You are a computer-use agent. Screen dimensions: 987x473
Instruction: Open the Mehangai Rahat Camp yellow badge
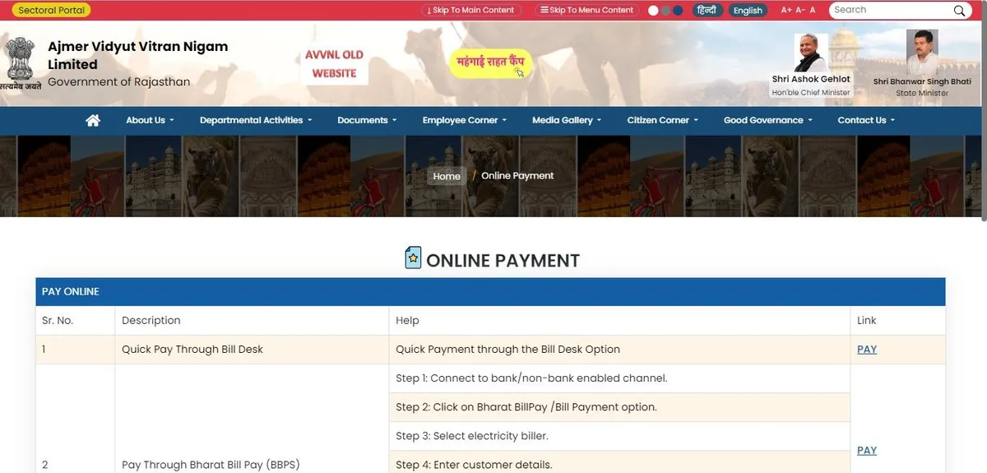491,63
